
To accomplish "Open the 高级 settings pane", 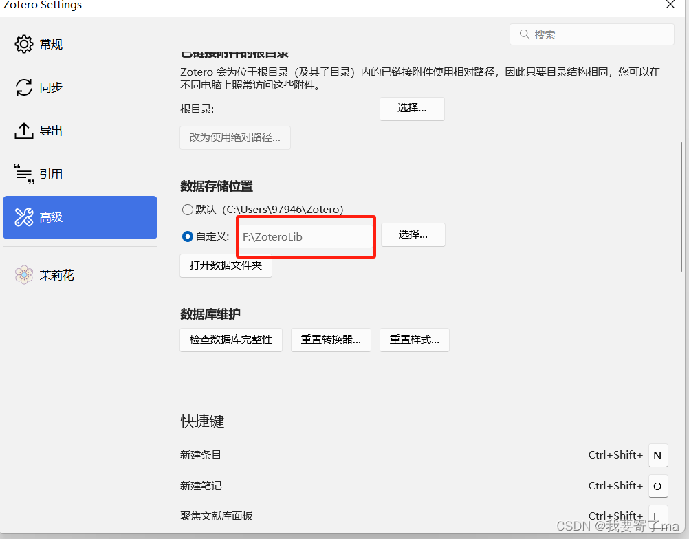I will pyautogui.click(x=80, y=217).
